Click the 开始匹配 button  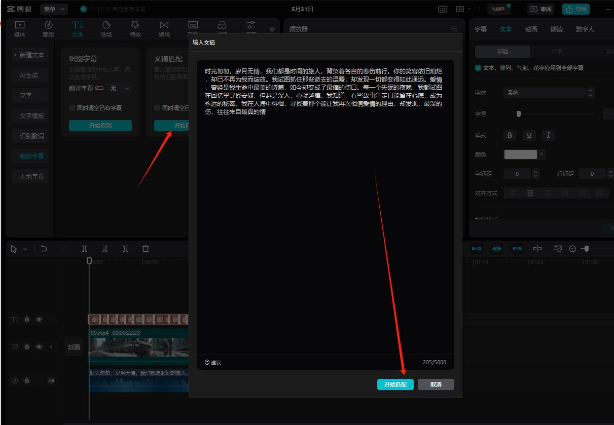click(x=395, y=384)
